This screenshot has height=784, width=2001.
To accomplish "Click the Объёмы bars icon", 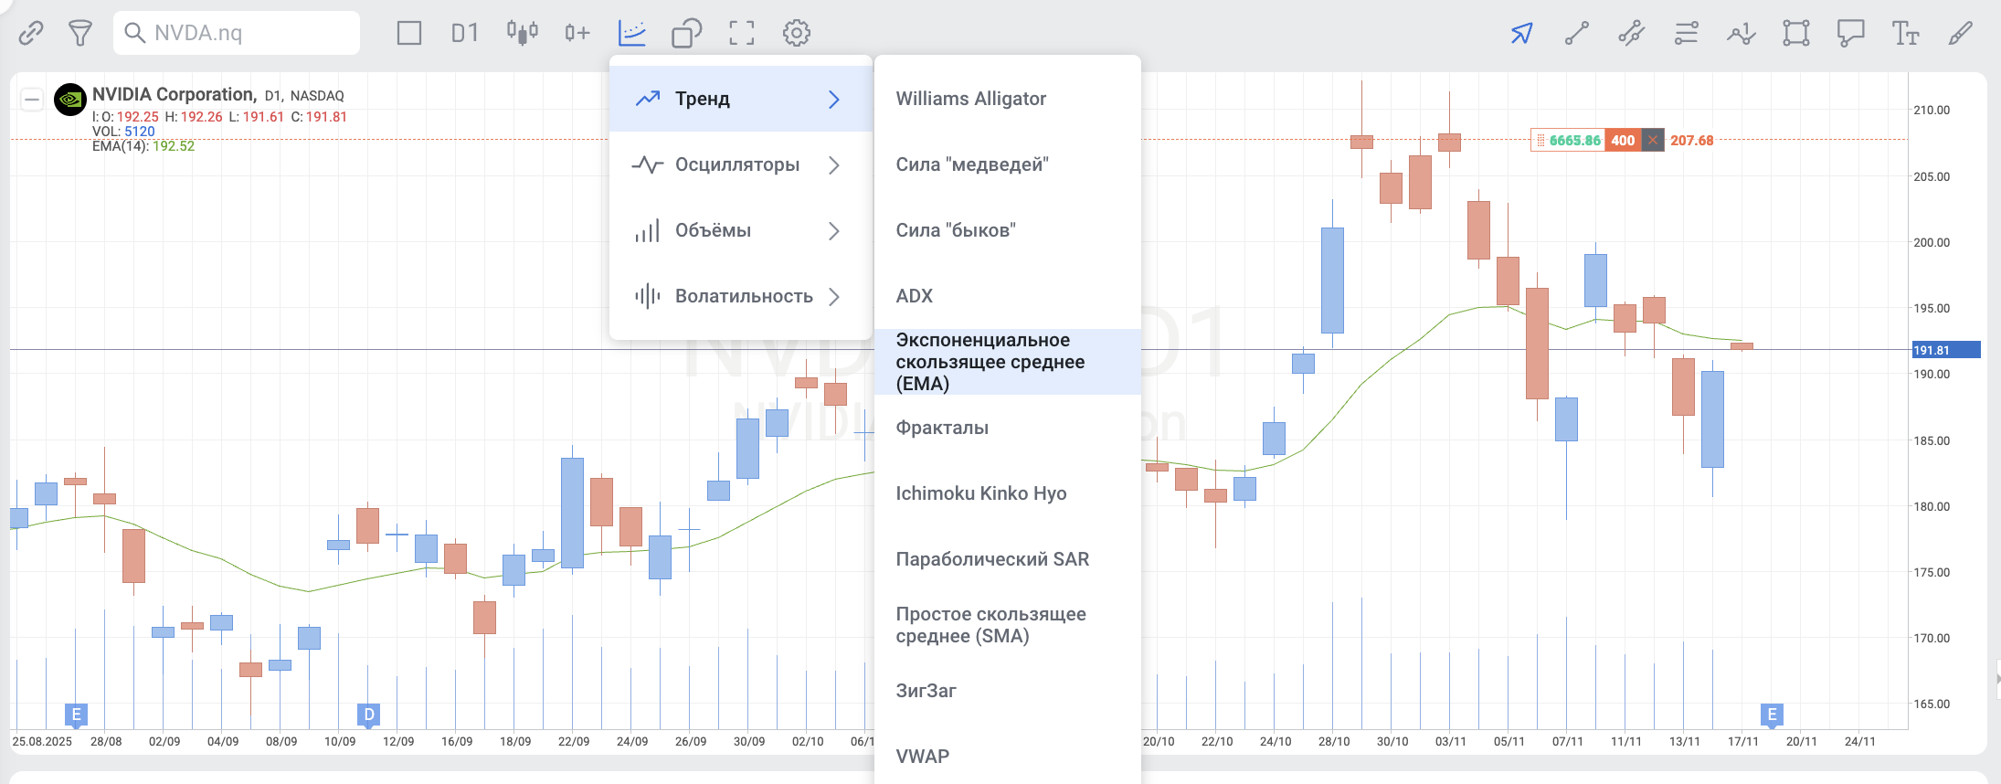I will 647,230.
